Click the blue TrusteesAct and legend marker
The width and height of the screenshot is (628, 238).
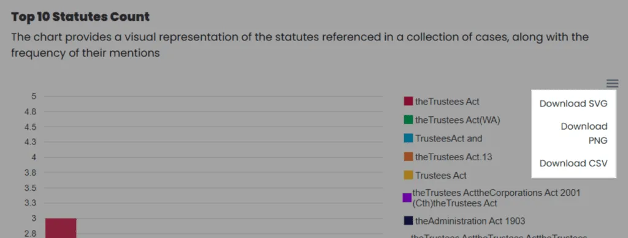tap(408, 138)
